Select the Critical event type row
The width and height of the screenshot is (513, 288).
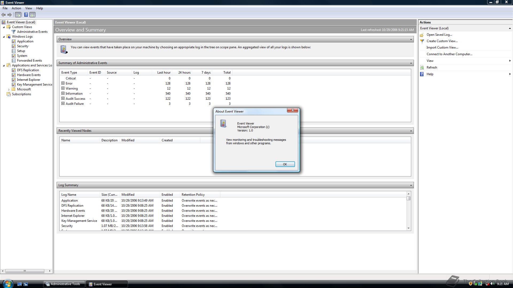146,78
